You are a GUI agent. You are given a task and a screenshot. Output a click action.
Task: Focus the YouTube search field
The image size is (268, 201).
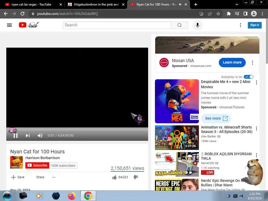tap(117, 25)
